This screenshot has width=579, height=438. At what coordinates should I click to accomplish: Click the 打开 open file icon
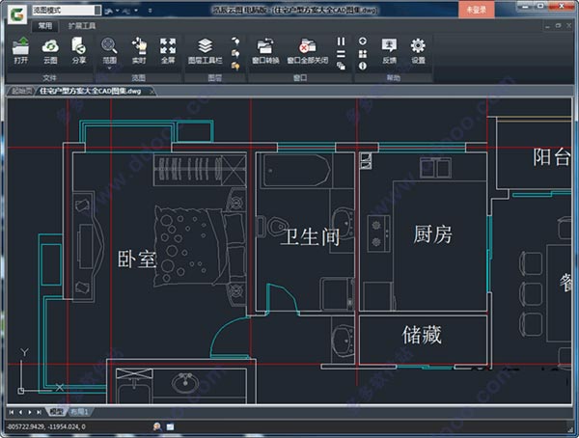pos(20,51)
